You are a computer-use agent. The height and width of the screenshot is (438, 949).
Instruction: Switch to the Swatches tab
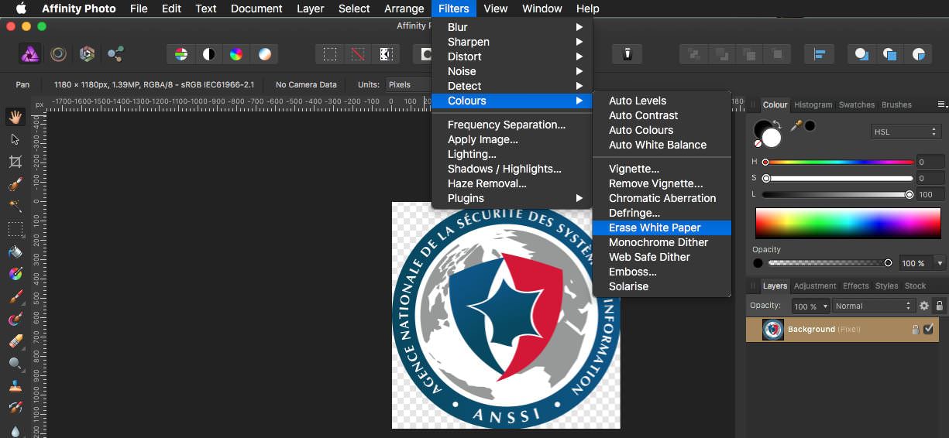pyautogui.click(x=857, y=104)
